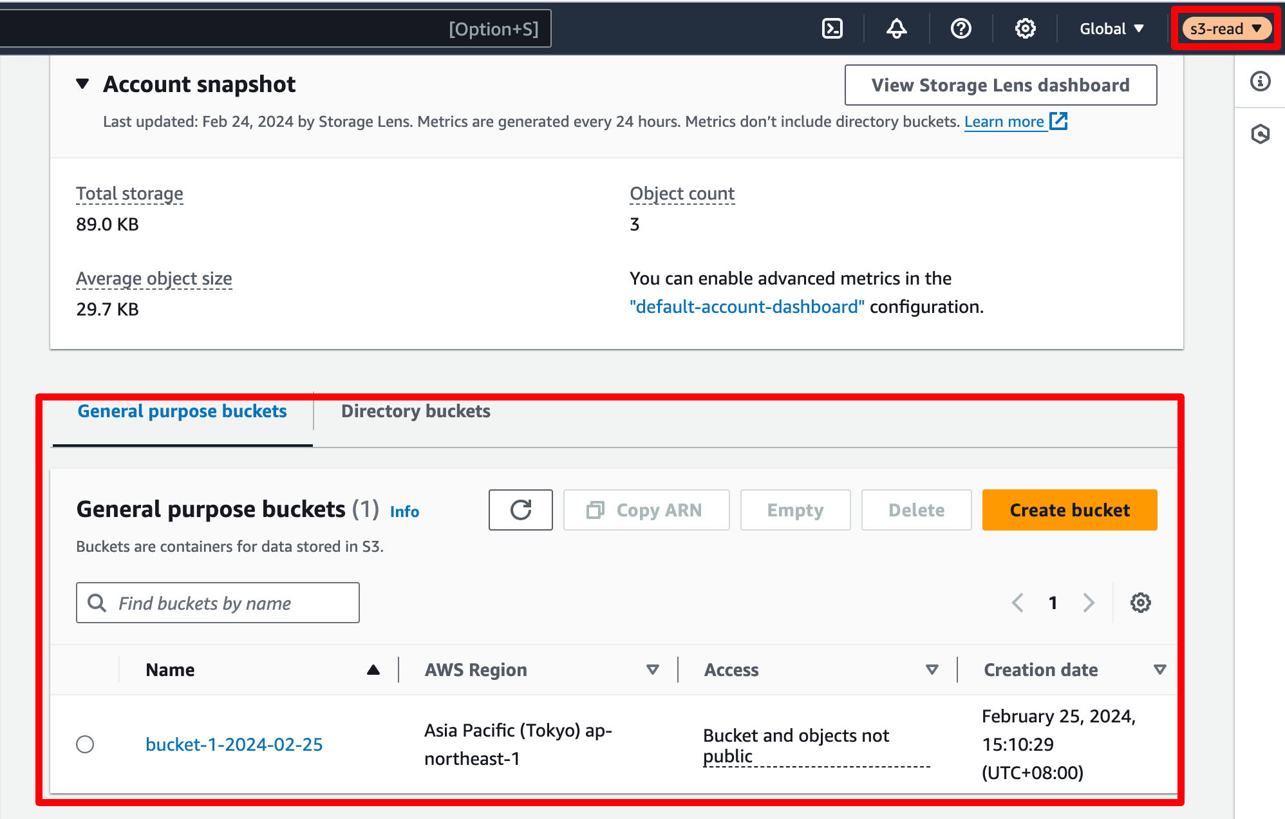Select the General purpose buckets tab

[x=182, y=411]
